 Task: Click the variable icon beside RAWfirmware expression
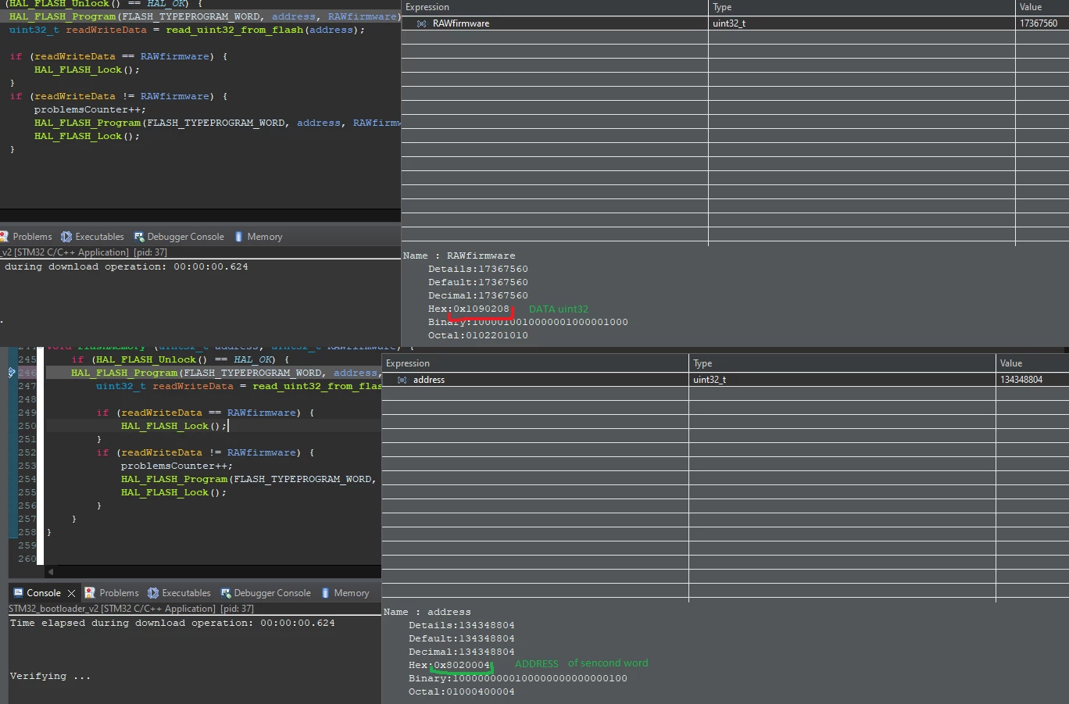[x=422, y=23]
